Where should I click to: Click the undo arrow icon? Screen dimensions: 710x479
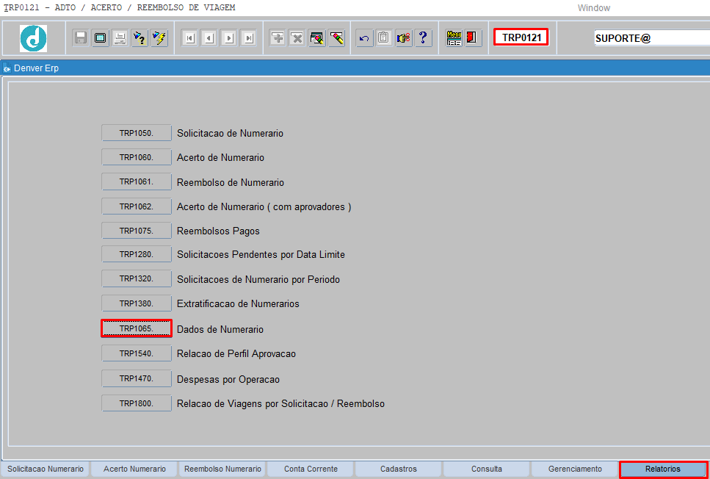coord(364,38)
